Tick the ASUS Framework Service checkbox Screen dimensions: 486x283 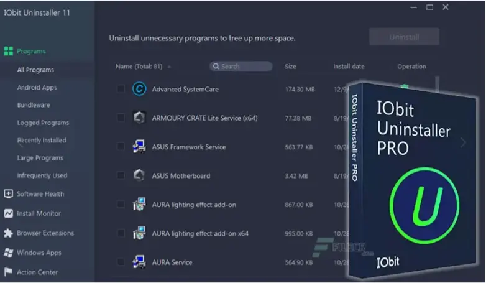click(121, 147)
